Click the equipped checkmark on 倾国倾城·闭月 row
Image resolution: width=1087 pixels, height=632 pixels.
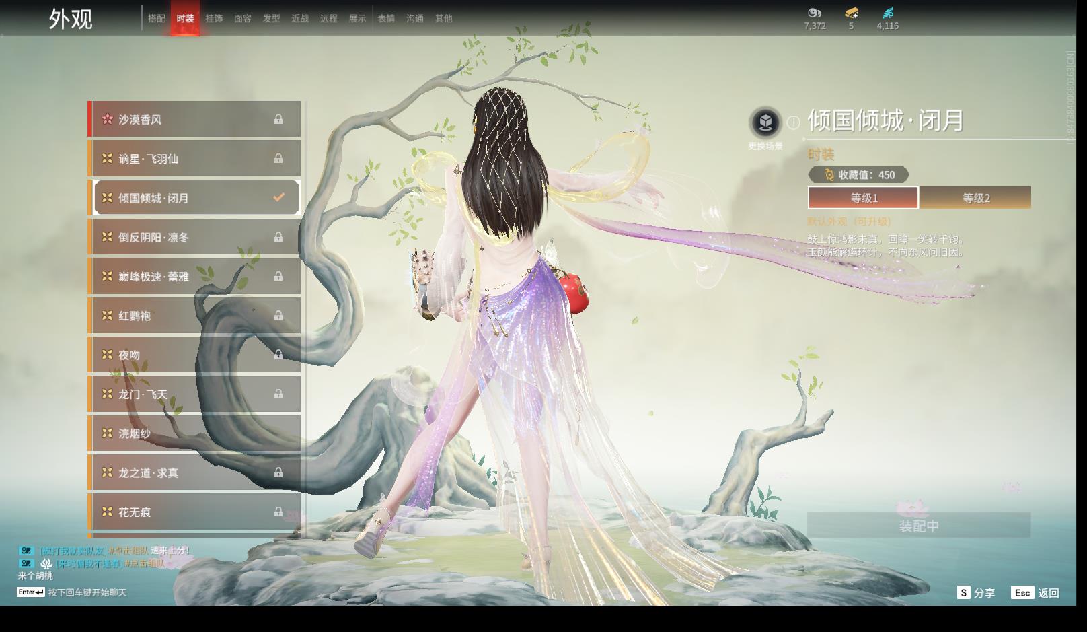click(278, 197)
